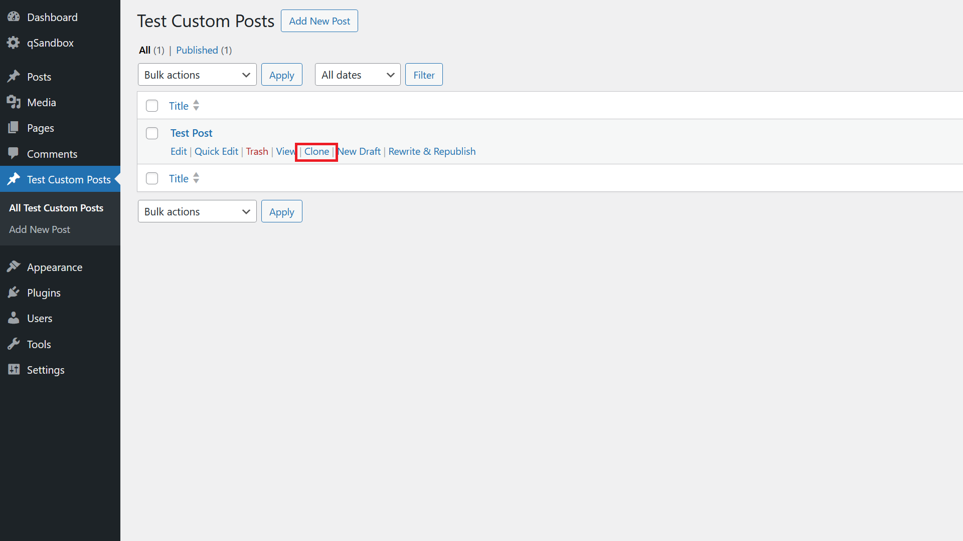This screenshot has width=963, height=541.
Task: Click the Settings sliders icon
Action: (14, 370)
